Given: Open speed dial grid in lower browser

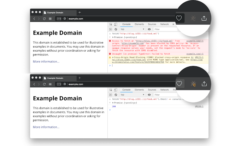Looking at the screenshot, I should pyautogui.click(x=50, y=84).
